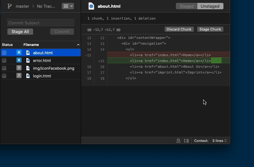
Task: Click the modified status badge for about.html
Action: tap(19, 53)
